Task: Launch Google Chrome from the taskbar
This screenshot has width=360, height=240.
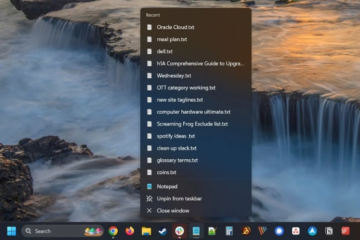Action: (113, 231)
